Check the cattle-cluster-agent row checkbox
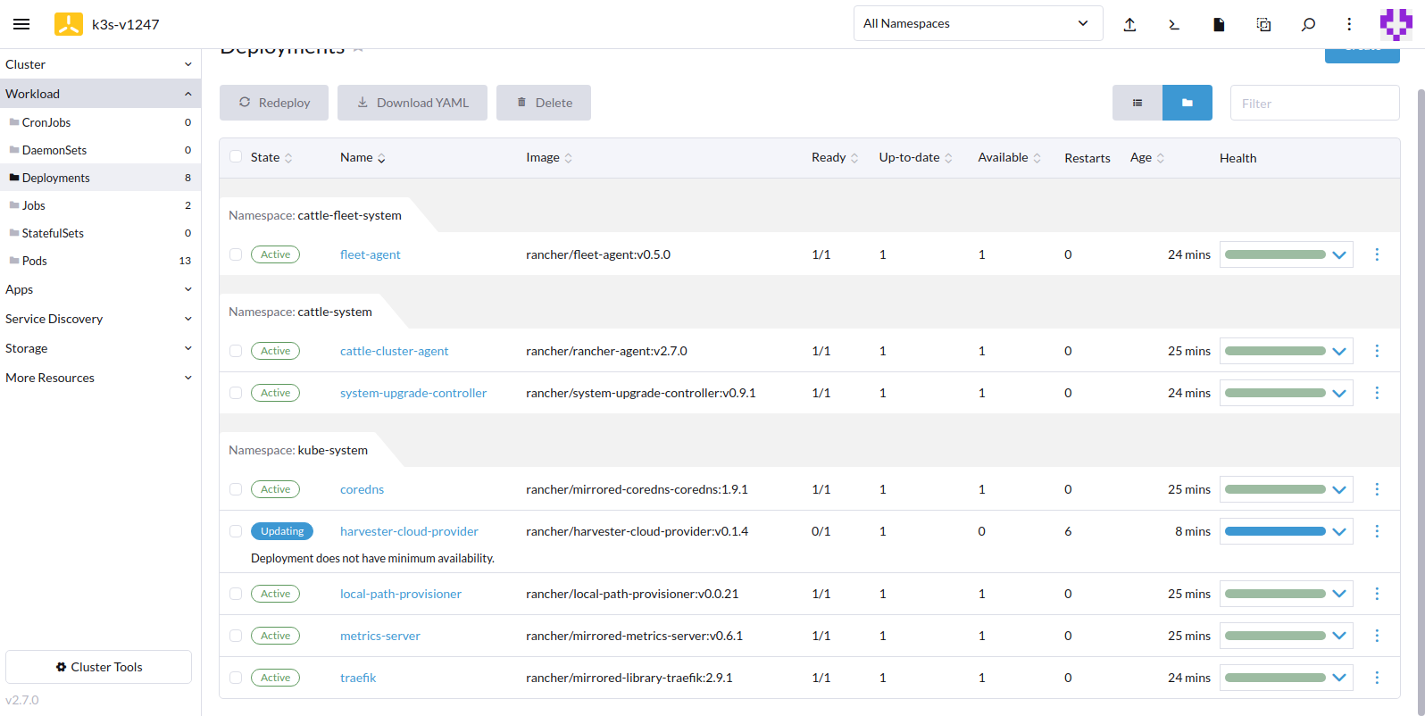 236,351
